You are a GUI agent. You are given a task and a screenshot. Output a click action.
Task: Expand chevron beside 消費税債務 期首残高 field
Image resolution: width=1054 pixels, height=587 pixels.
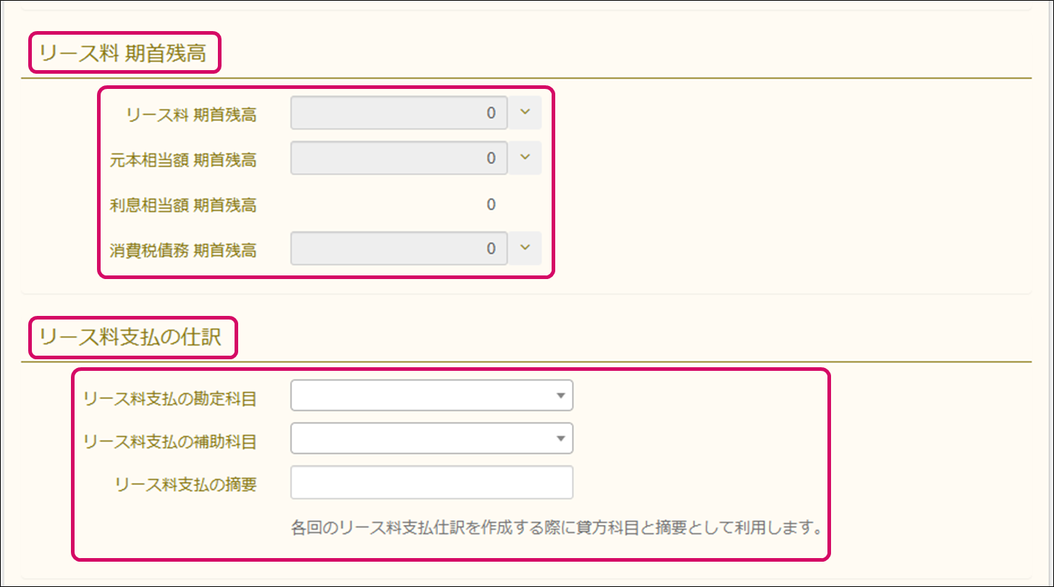[526, 249]
